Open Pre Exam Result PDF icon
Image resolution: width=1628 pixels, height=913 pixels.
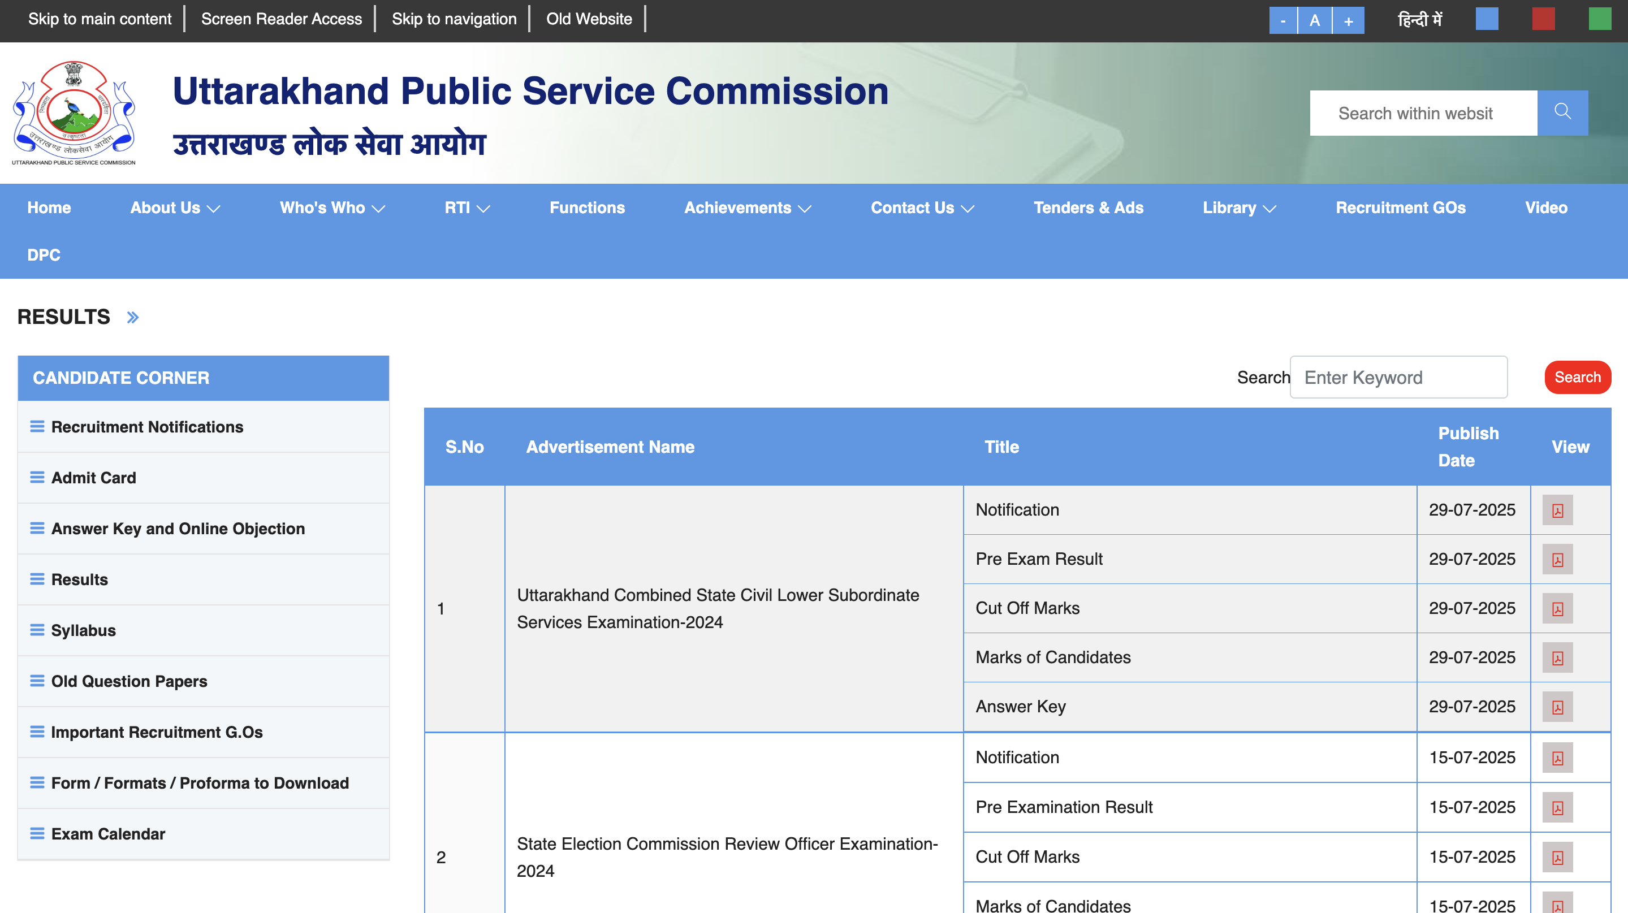click(x=1557, y=559)
